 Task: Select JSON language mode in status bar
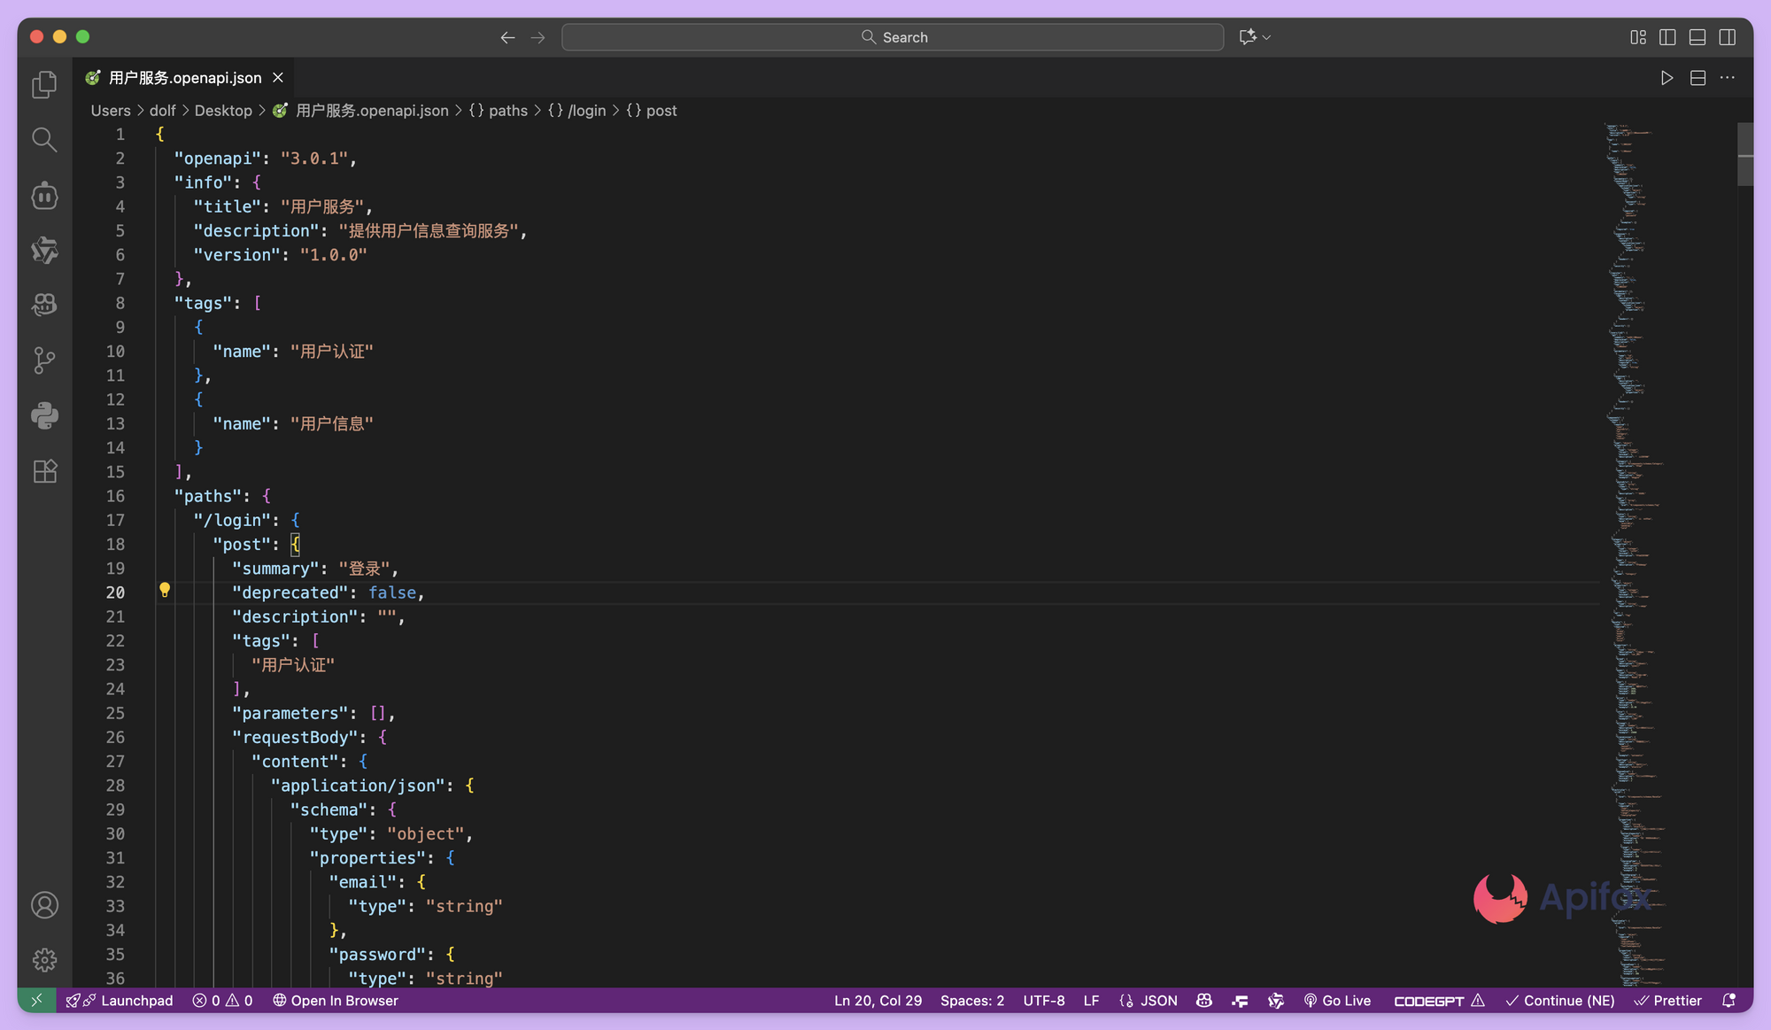1158,1001
